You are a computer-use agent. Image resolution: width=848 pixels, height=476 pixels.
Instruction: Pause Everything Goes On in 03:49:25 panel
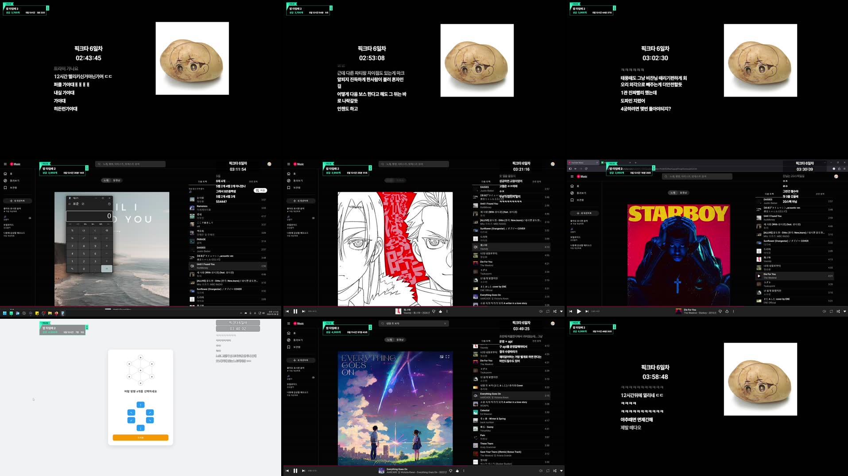click(x=295, y=471)
